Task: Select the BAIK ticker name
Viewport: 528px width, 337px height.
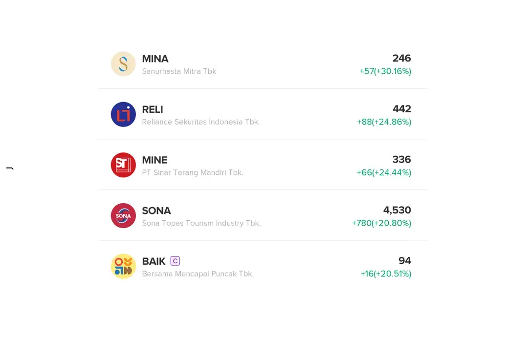Action: [x=154, y=261]
